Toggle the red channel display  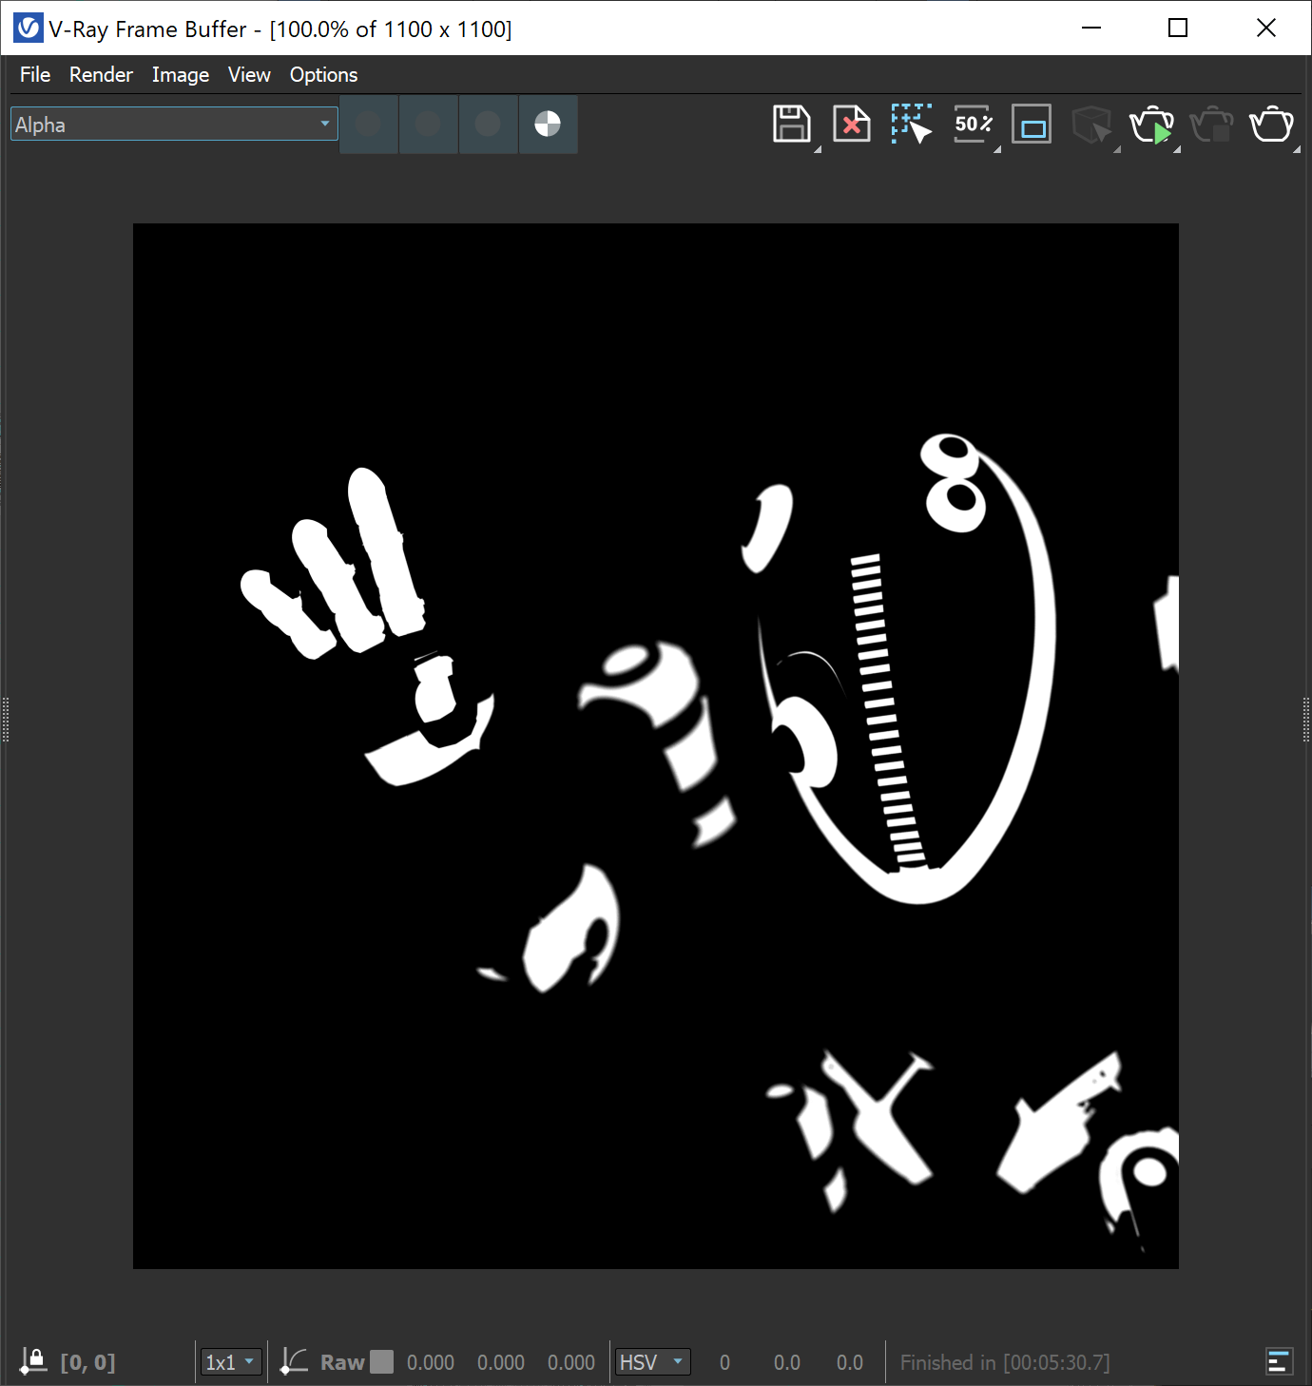pyautogui.click(x=369, y=124)
